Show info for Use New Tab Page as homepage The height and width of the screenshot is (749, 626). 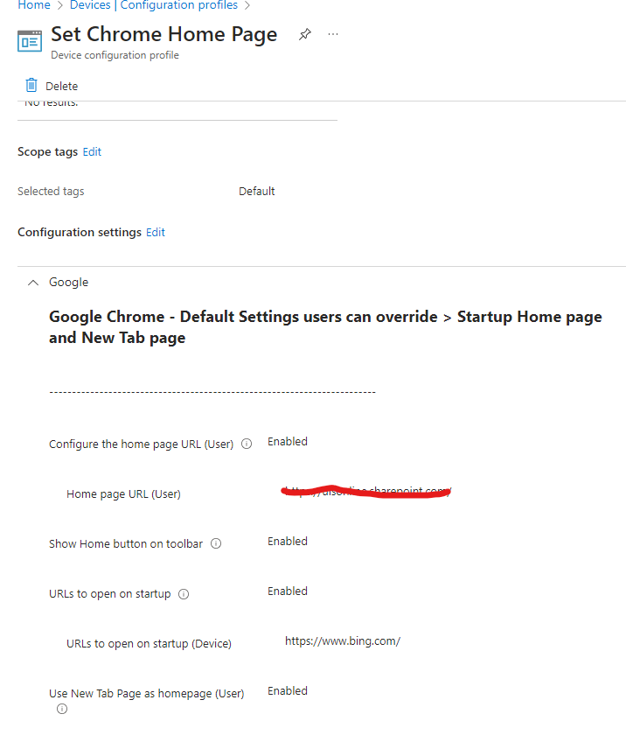[62, 709]
